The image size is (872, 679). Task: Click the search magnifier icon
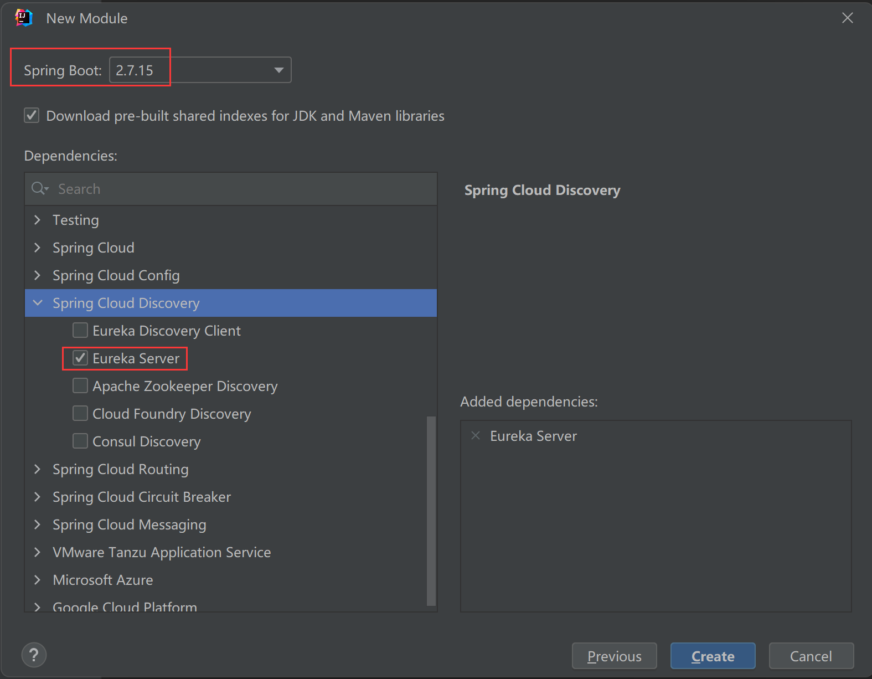pos(39,189)
